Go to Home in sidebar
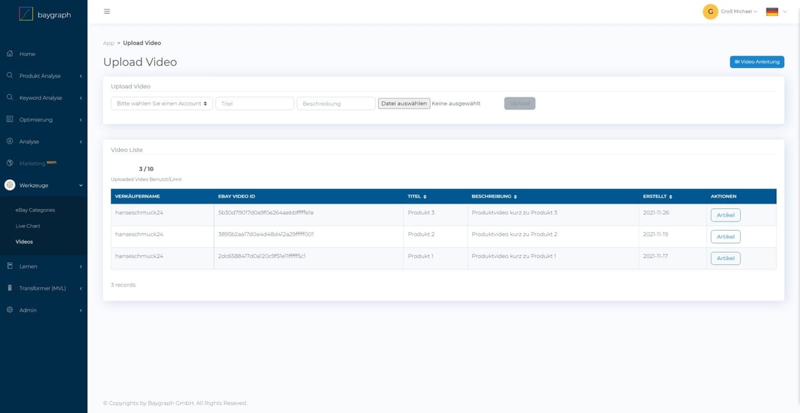Viewport: 800px width, 413px height. (x=27, y=54)
